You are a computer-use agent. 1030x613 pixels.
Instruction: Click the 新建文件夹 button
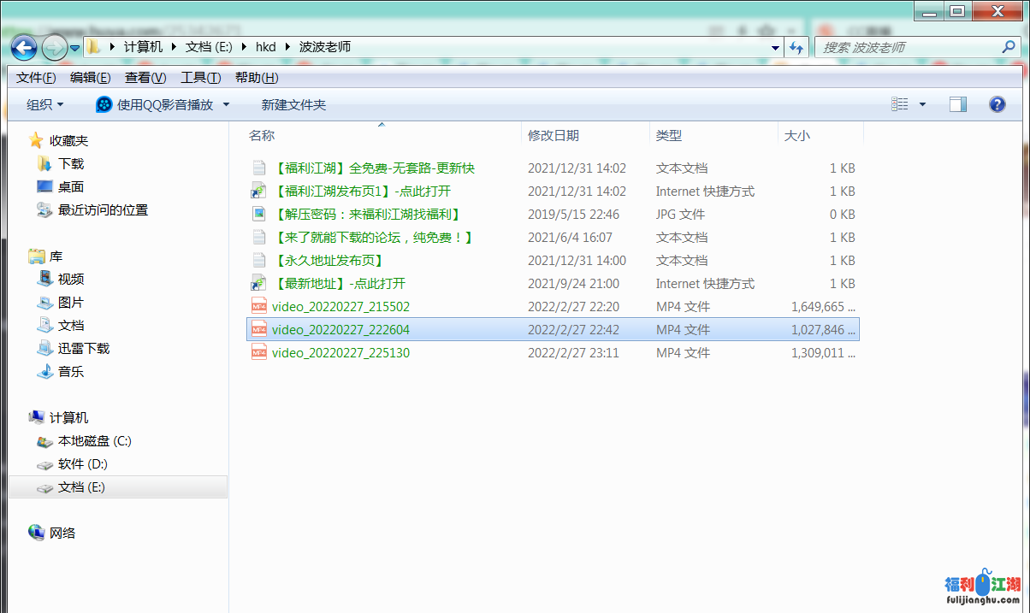(x=293, y=104)
